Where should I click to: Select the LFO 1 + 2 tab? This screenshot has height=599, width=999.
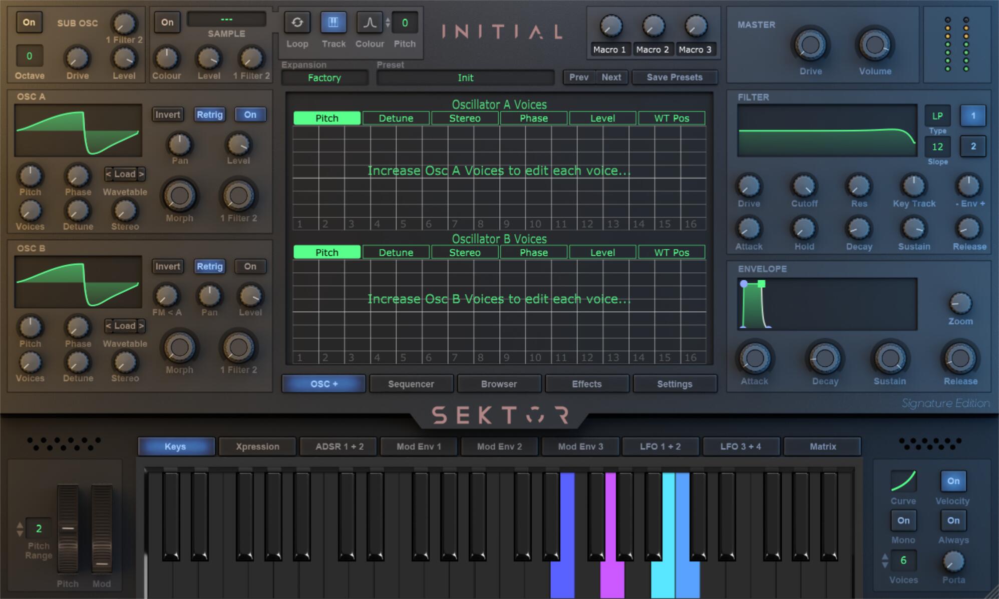(660, 446)
